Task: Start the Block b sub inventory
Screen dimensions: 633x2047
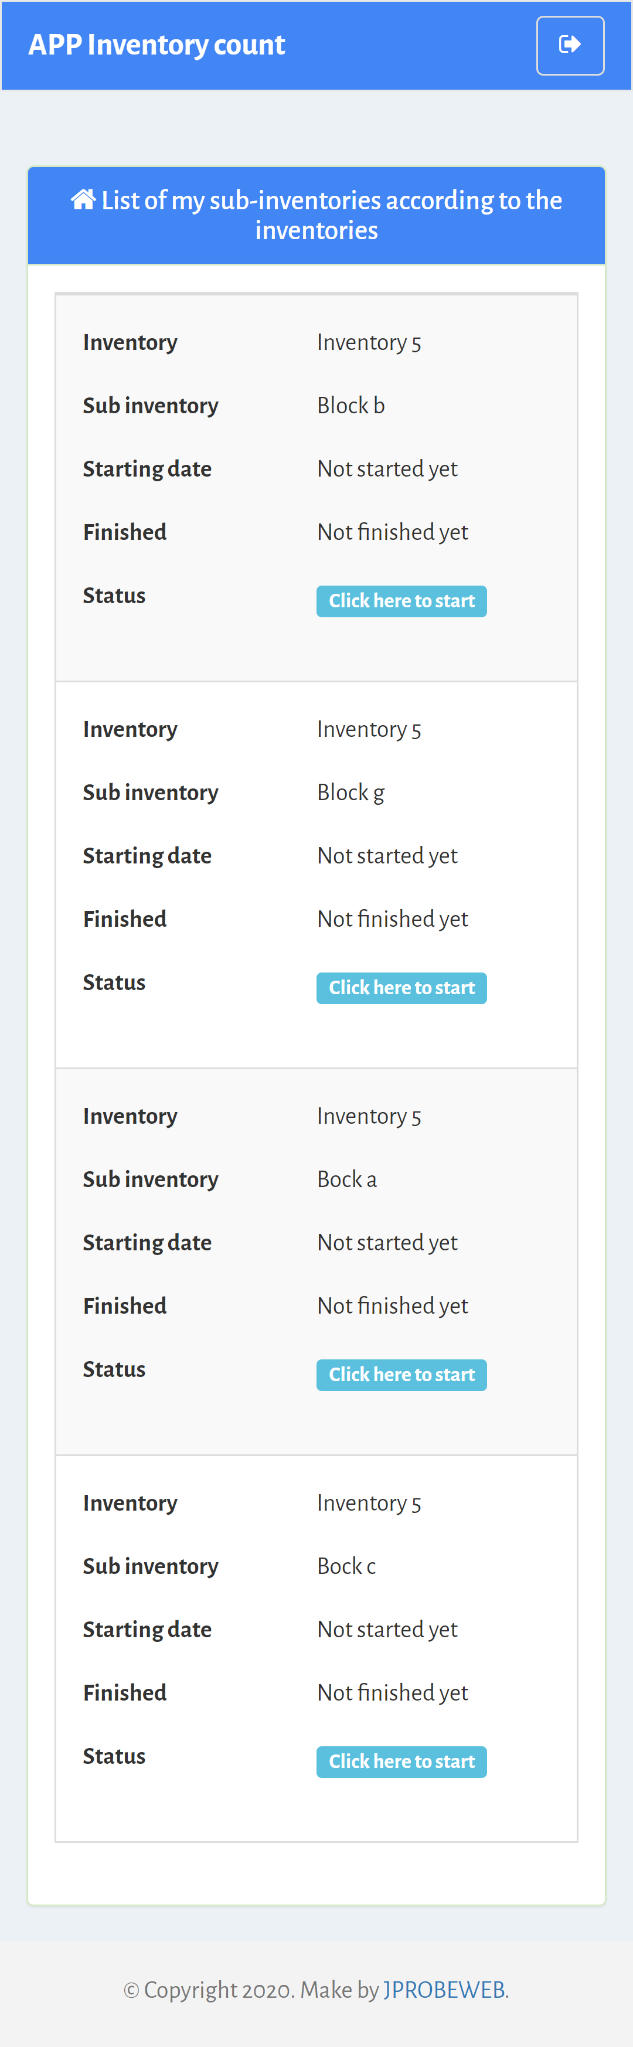Action: coord(401,601)
